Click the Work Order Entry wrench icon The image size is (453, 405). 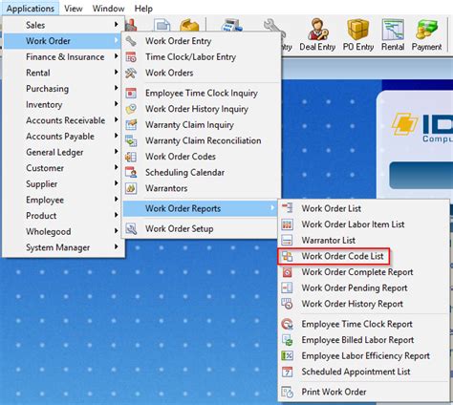(131, 41)
